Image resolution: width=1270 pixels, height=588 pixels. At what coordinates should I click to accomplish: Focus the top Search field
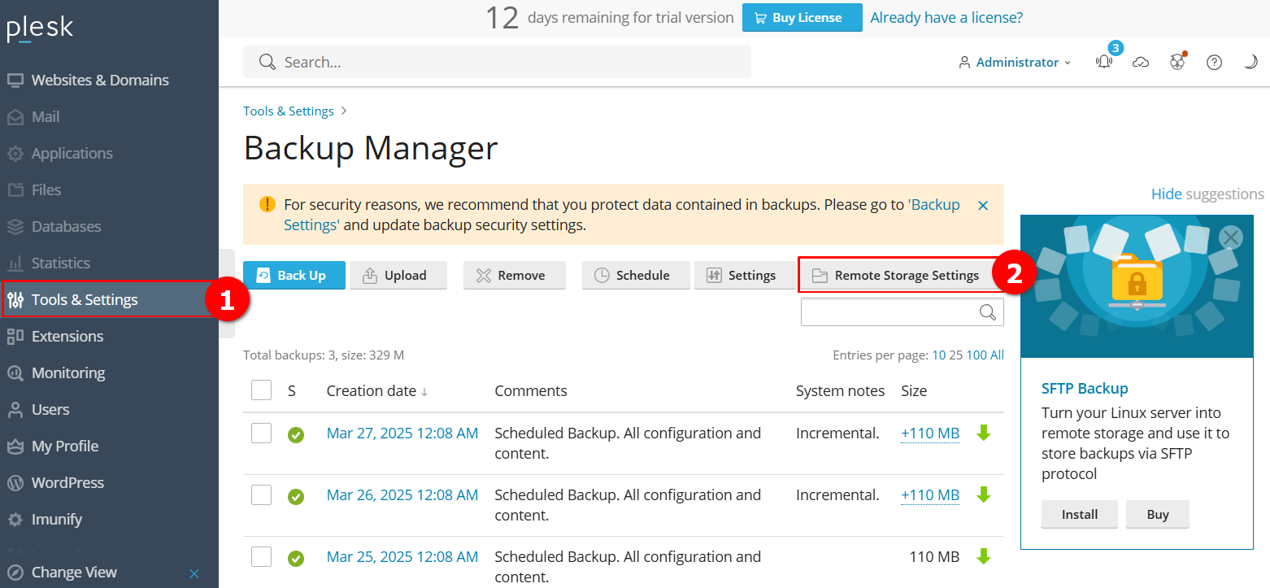click(497, 62)
